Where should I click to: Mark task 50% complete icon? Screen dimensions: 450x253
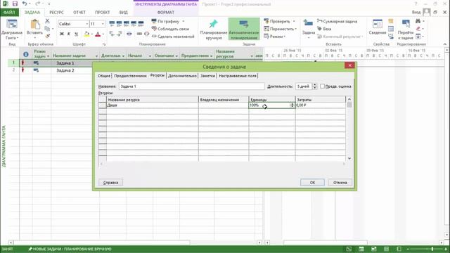pos(127,23)
